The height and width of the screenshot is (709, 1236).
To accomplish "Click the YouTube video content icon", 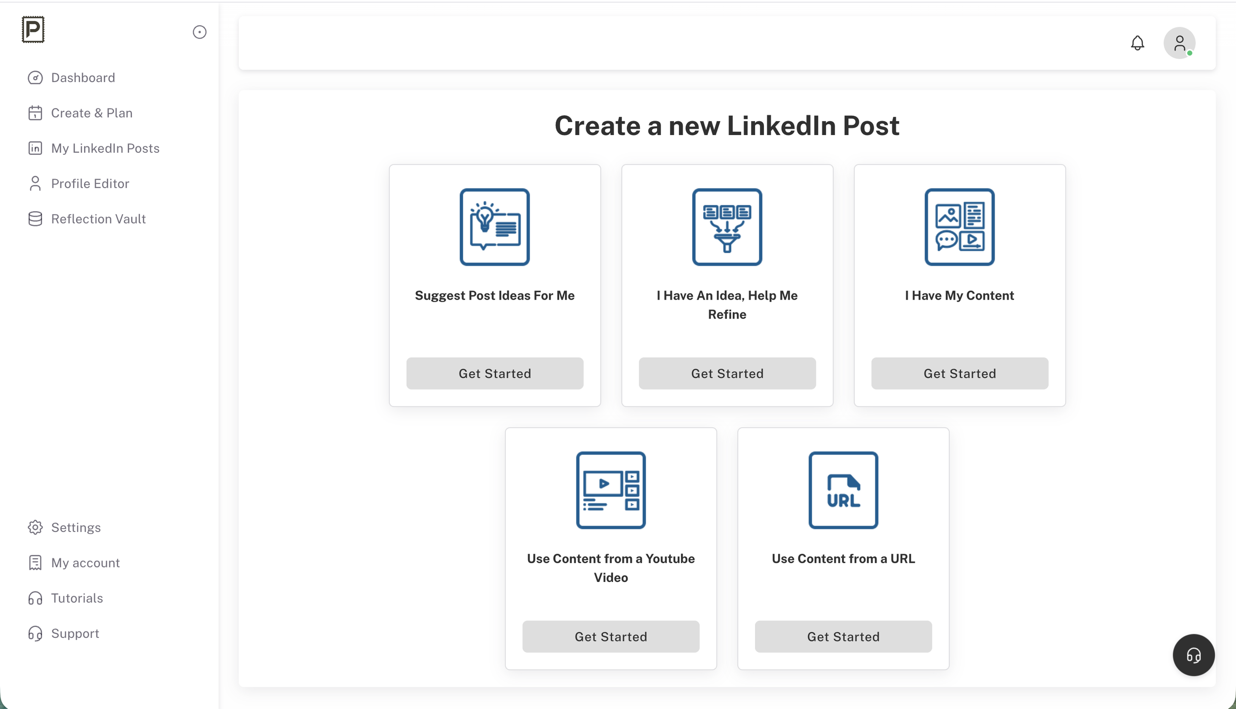I will coord(611,490).
